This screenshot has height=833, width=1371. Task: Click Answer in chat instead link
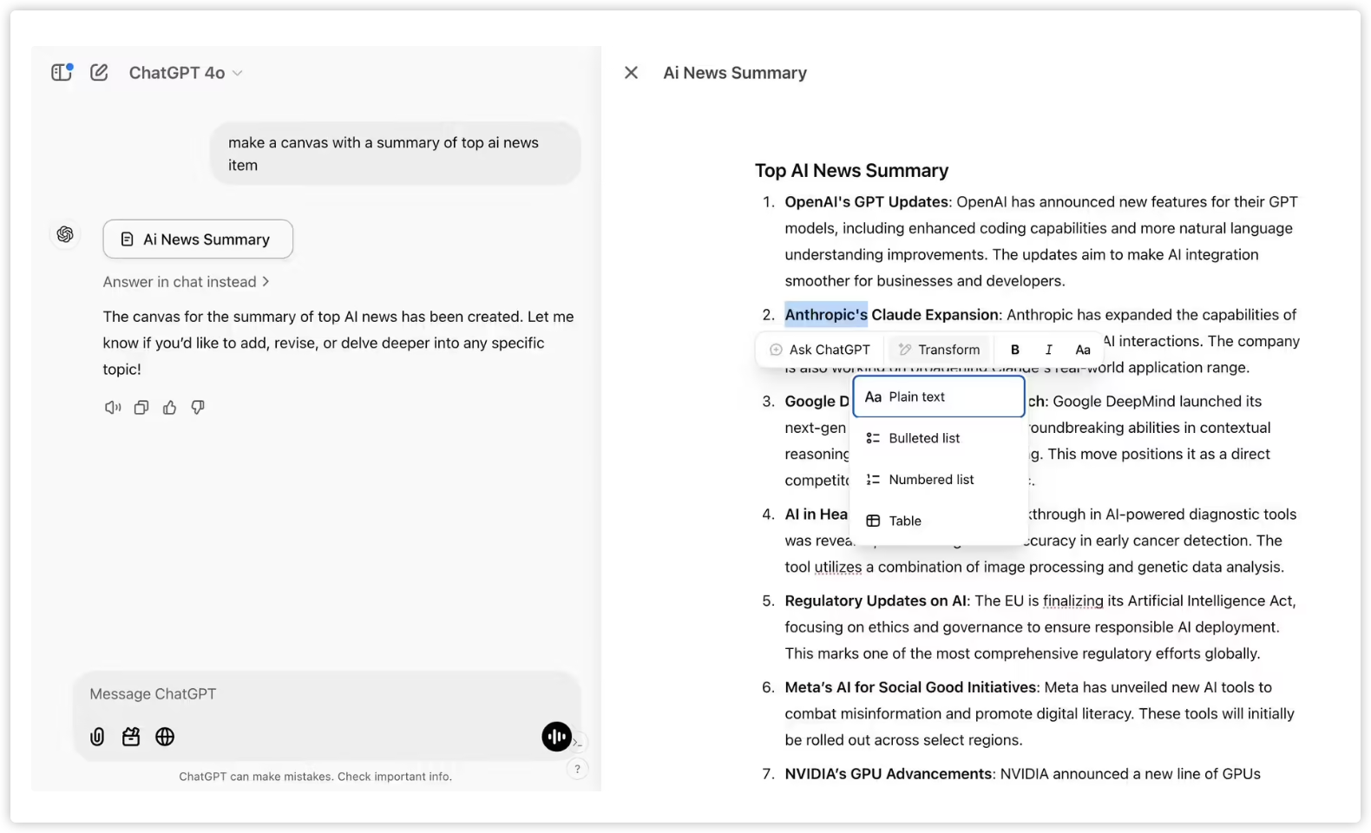click(x=186, y=282)
